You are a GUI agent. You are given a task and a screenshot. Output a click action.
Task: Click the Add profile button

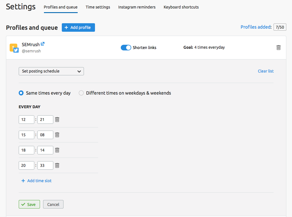click(78, 27)
